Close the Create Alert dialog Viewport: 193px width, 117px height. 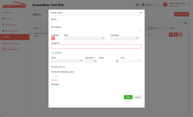click(x=141, y=13)
